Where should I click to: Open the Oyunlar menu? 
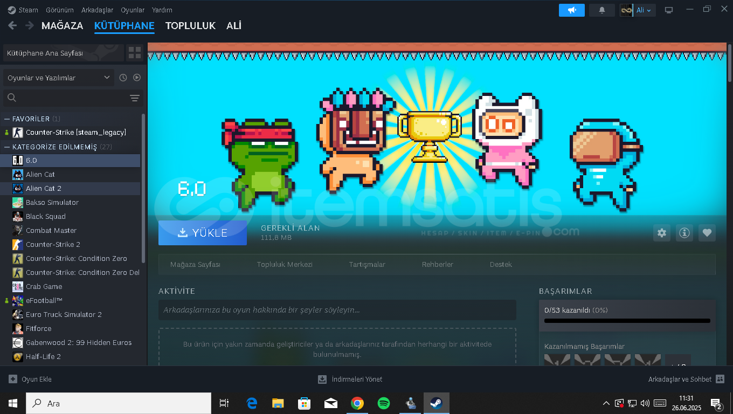pos(133,10)
